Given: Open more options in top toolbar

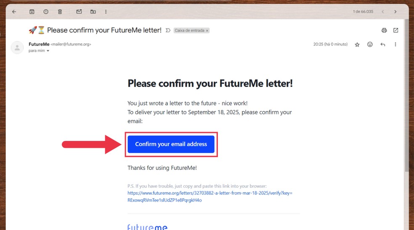Looking at the screenshot, I should 106,12.
